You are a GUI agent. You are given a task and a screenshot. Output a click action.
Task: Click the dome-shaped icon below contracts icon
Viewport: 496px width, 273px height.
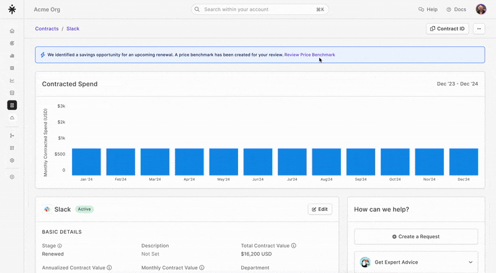pyautogui.click(x=12, y=117)
